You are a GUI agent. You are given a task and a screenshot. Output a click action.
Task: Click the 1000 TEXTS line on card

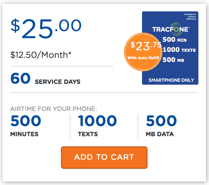179,50
